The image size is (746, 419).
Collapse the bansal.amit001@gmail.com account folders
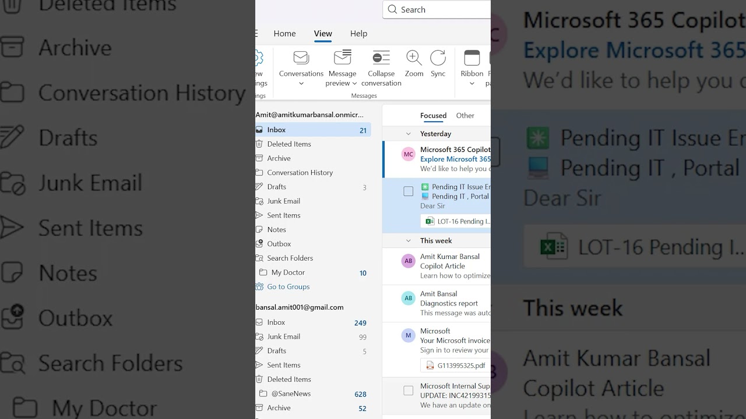pos(300,307)
